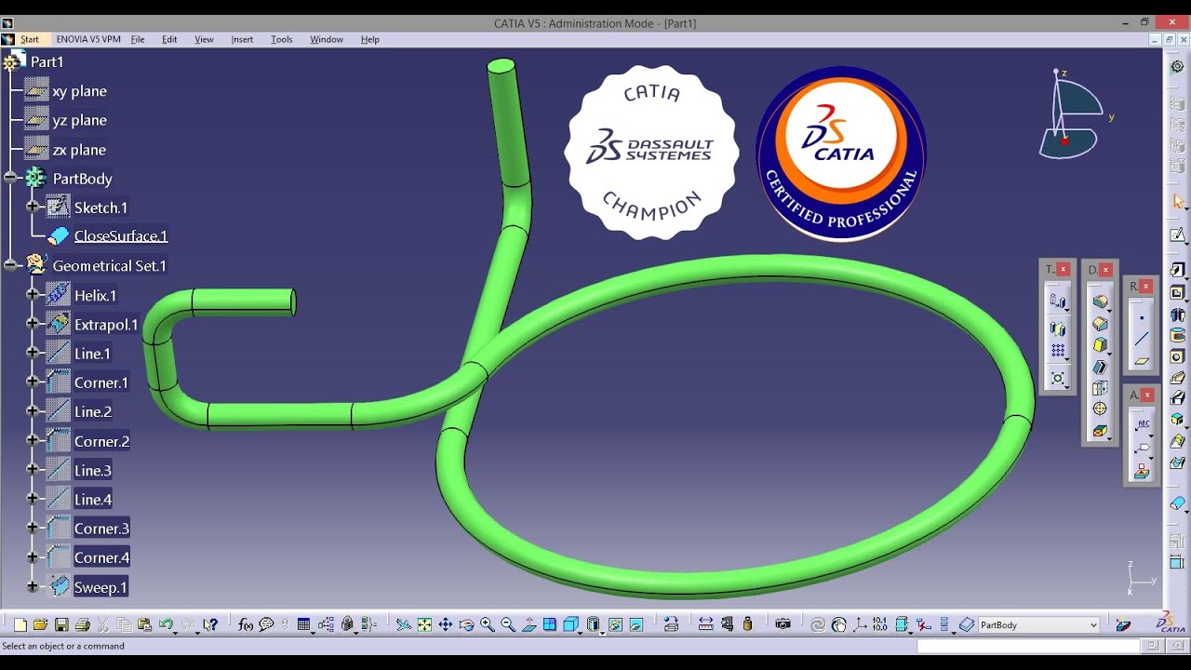Open the Formula f(x) tool
This screenshot has height=670, width=1191.
pos(245,625)
